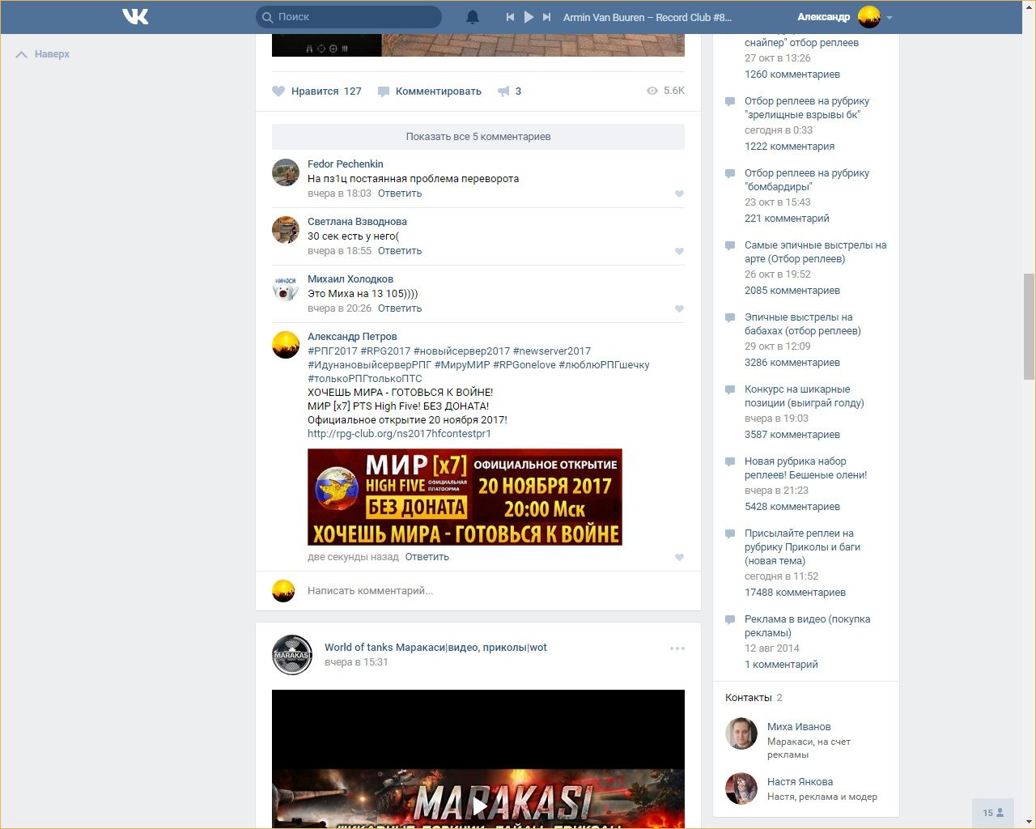
Task: Click the 5.6K views eye icon
Action: (x=652, y=91)
